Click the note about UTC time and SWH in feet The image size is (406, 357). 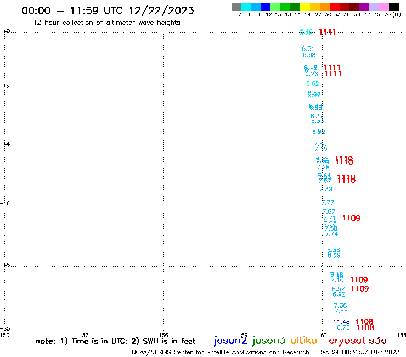point(115,341)
